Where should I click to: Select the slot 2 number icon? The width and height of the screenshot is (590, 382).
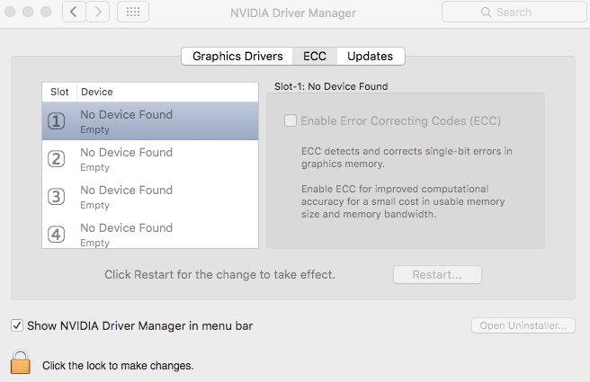pyautogui.click(x=56, y=159)
